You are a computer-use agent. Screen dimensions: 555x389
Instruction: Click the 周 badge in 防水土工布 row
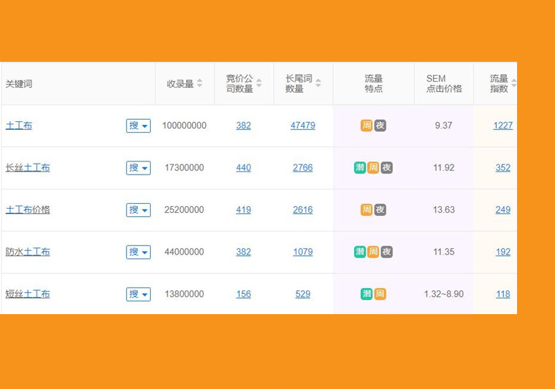tap(373, 252)
